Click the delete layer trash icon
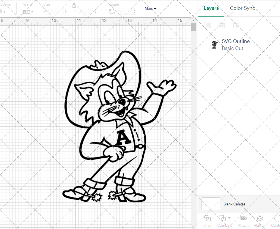The width and height of the screenshot is (280, 229). 236,25
